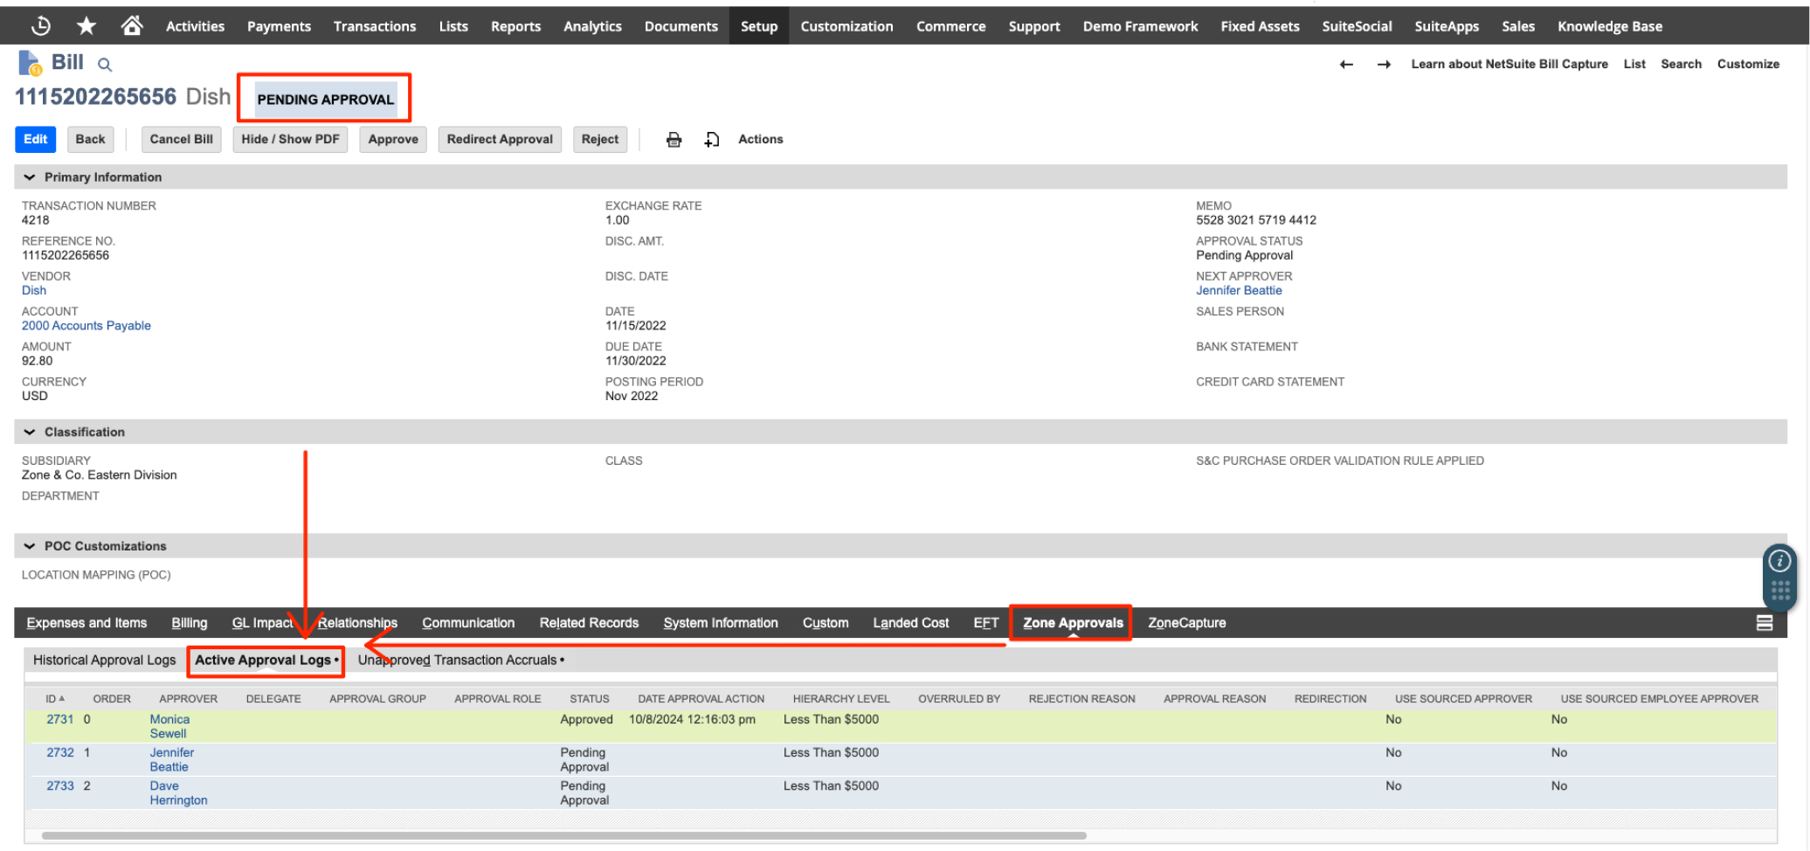Click the info bubble on the right edge
1810x851 pixels.
(1779, 561)
